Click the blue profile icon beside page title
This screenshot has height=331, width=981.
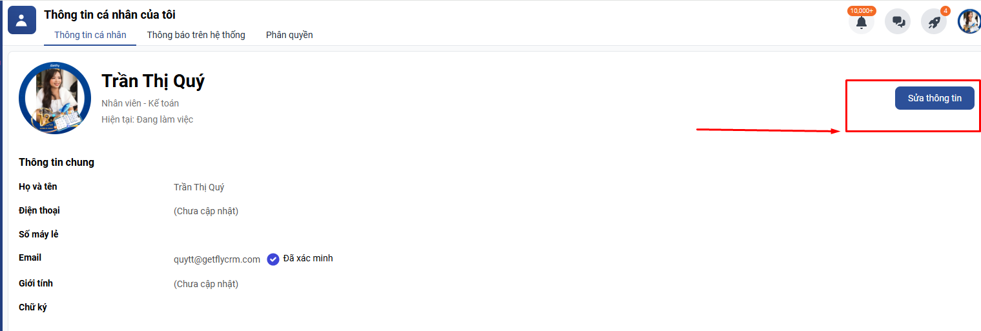tap(21, 20)
